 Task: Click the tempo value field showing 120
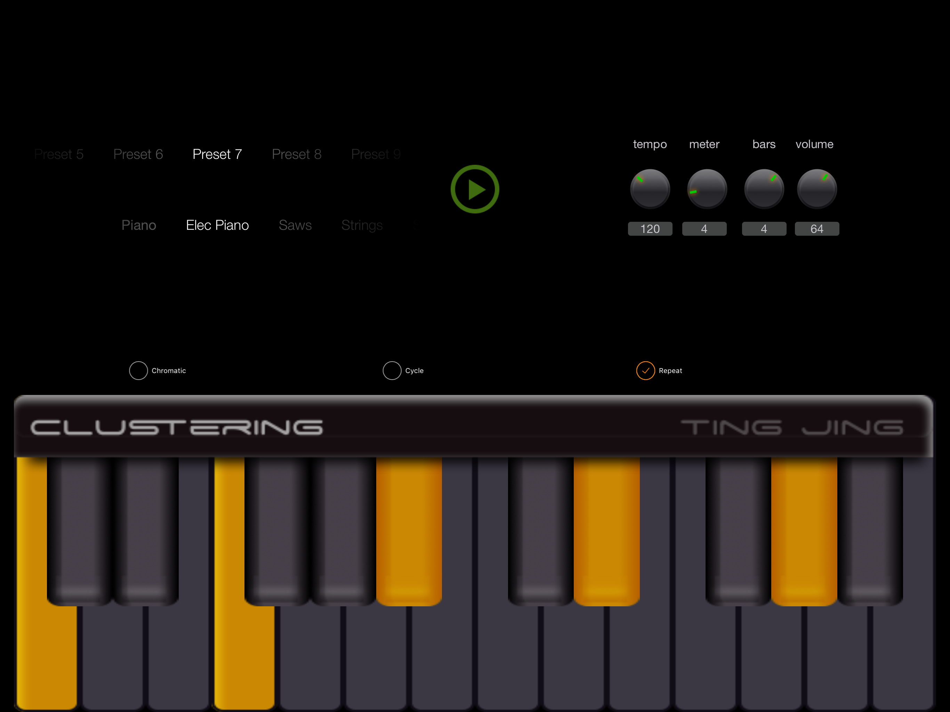[x=650, y=229]
